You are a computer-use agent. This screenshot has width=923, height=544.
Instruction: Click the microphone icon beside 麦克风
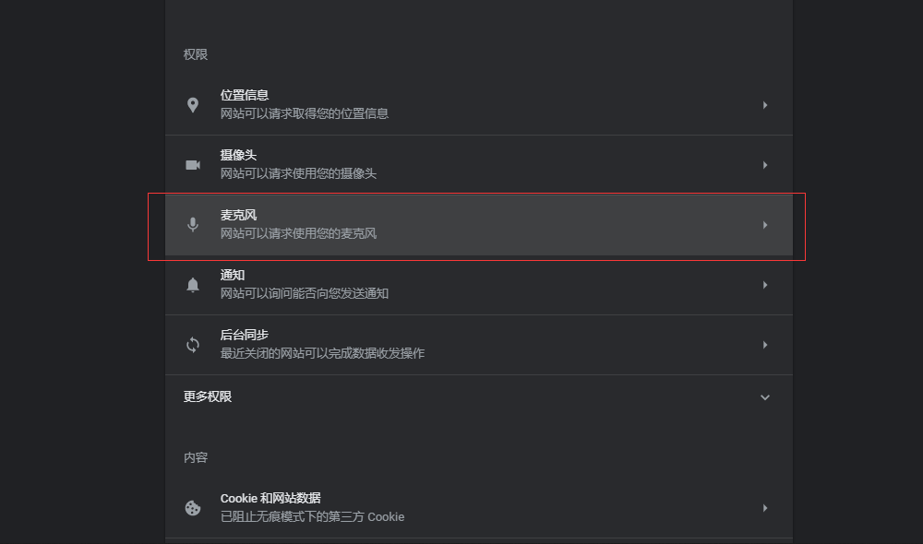(x=193, y=225)
